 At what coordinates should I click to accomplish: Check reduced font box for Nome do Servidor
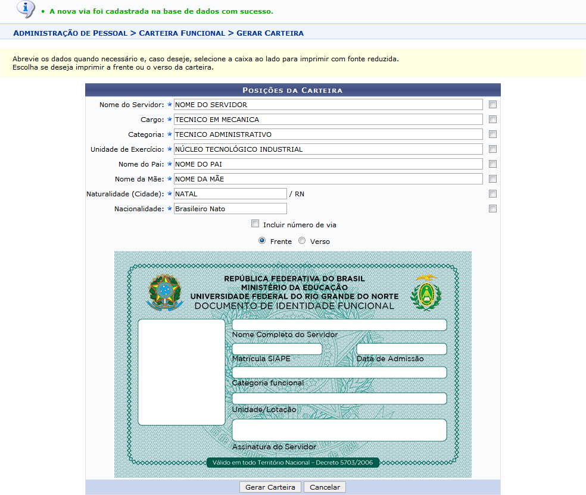(x=493, y=105)
